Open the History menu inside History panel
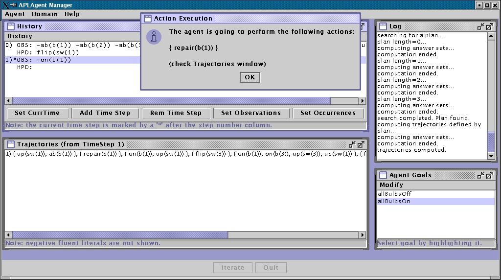 [x=20, y=36]
